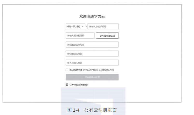
Task: Open the 华为云用户协议 link
Action: pyautogui.click(x=91, y=70)
